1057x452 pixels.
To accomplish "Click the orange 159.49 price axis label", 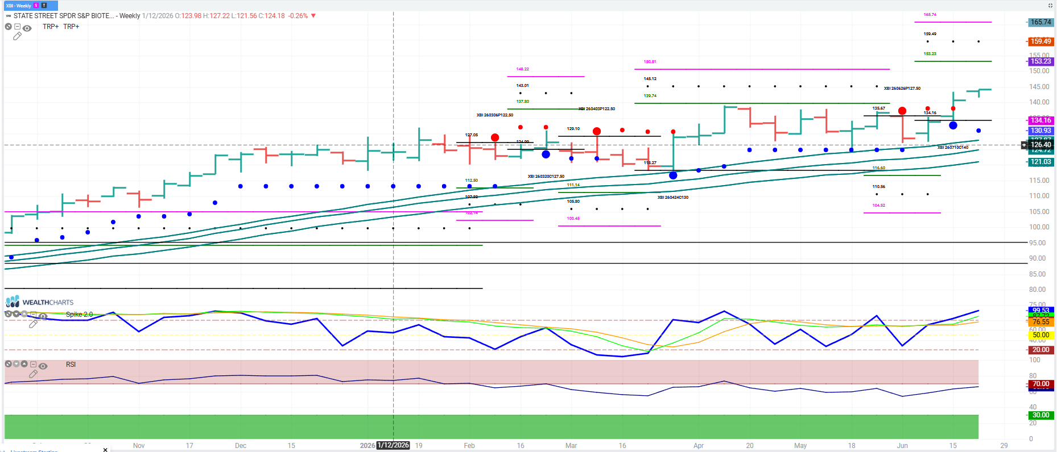I will [x=1041, y=41].
